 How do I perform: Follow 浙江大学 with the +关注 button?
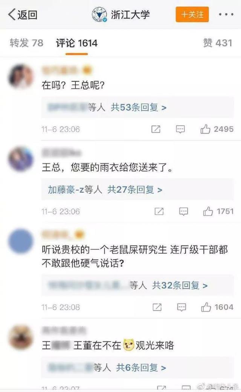tap(192, 15)
